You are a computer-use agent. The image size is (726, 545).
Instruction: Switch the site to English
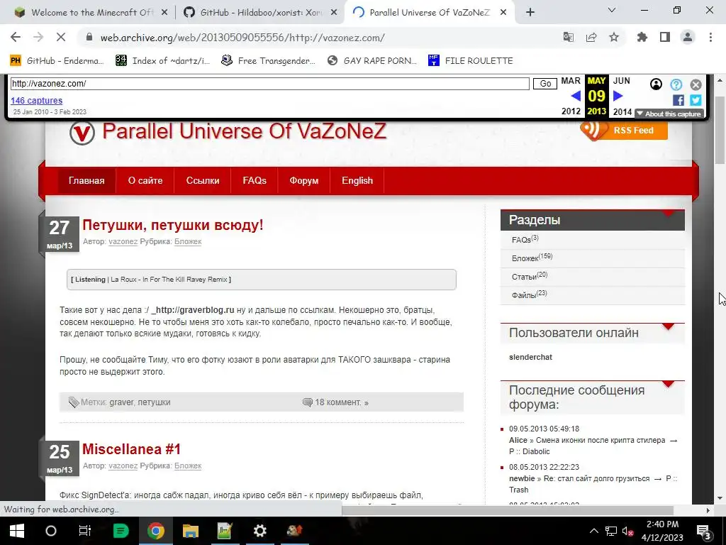(x=357, y=181)
